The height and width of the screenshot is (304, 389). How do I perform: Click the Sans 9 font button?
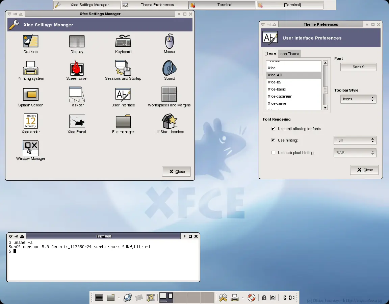tap(358, 67)
